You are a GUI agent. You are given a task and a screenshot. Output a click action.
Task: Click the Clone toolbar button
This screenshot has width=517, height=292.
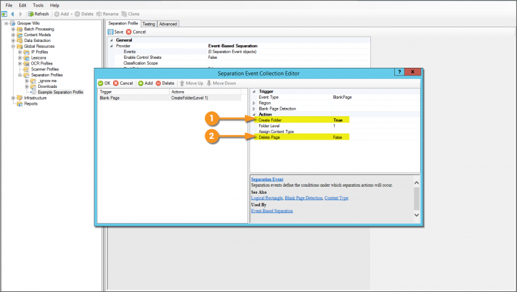[131, 14]
